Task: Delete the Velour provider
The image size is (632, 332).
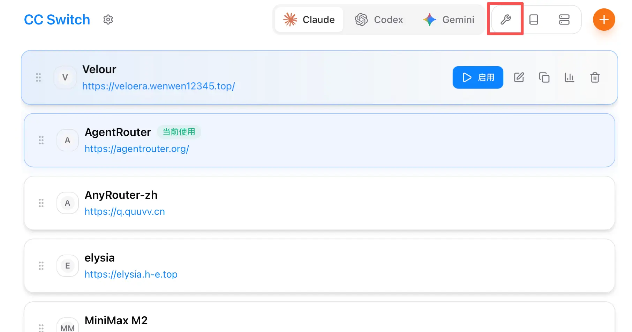Action: (595, 77)
